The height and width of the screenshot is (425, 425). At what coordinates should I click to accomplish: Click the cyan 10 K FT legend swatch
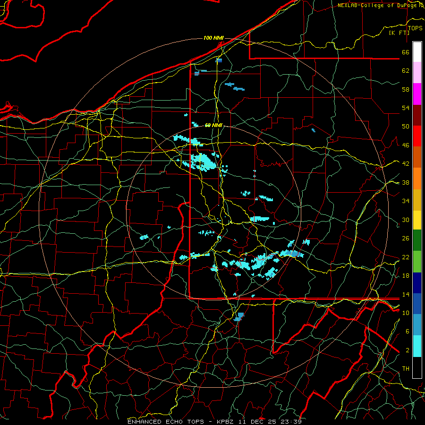click(x=417, y=346)
